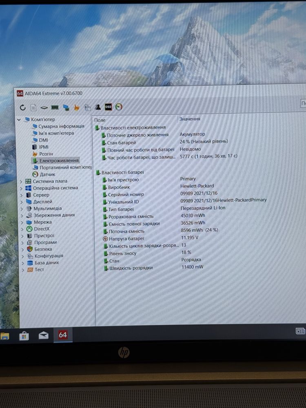Click the Тип батареї row
The image size is (306, 408).
coord(164,208)
